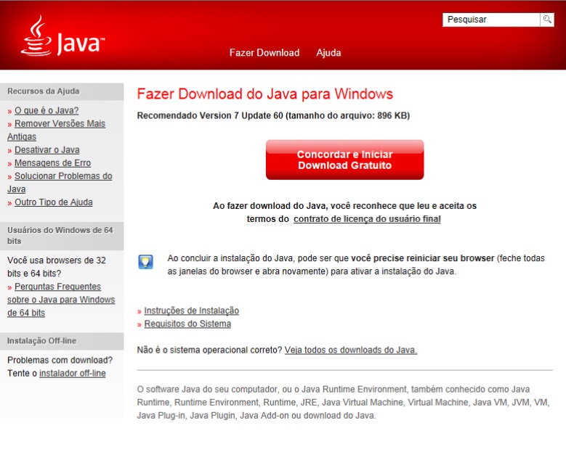Select Remover Versões Mais Antigas link
Image resolution: width=566 pixels, height=452 pixels.
(x=60, y=124)
